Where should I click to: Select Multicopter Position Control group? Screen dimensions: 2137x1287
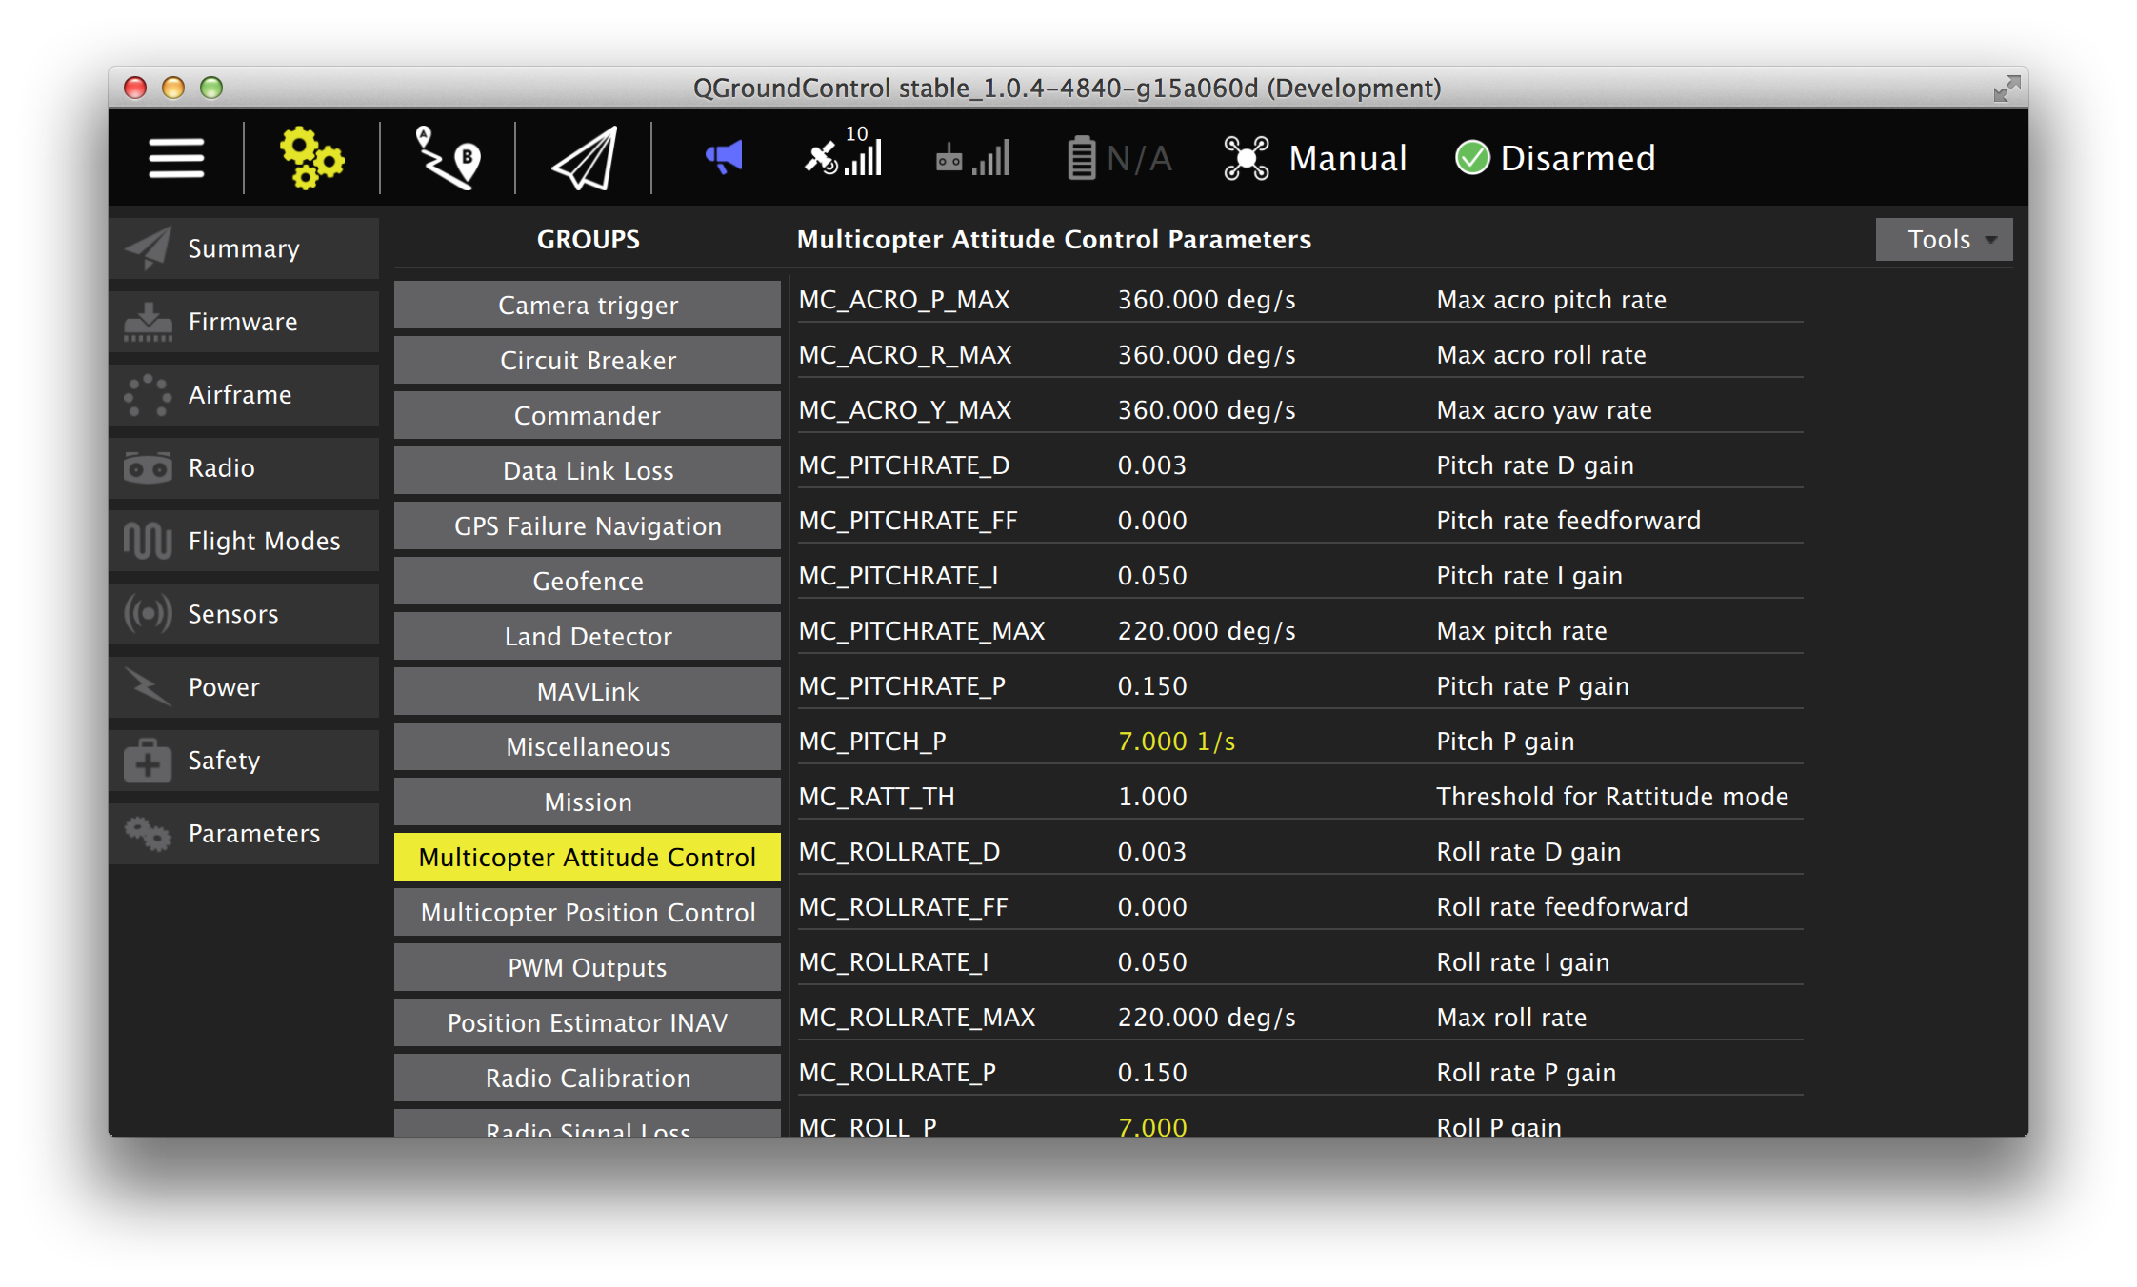coord(588,913)
